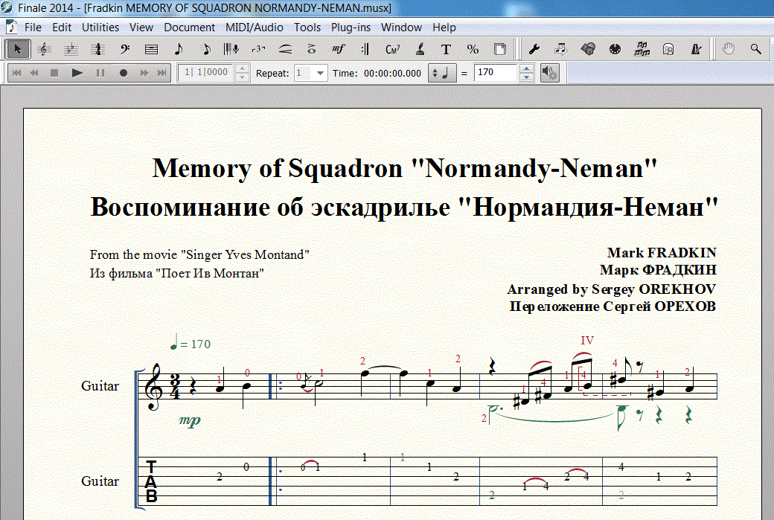Click the measure counter field
774x520 pixels.
[206, 72]
